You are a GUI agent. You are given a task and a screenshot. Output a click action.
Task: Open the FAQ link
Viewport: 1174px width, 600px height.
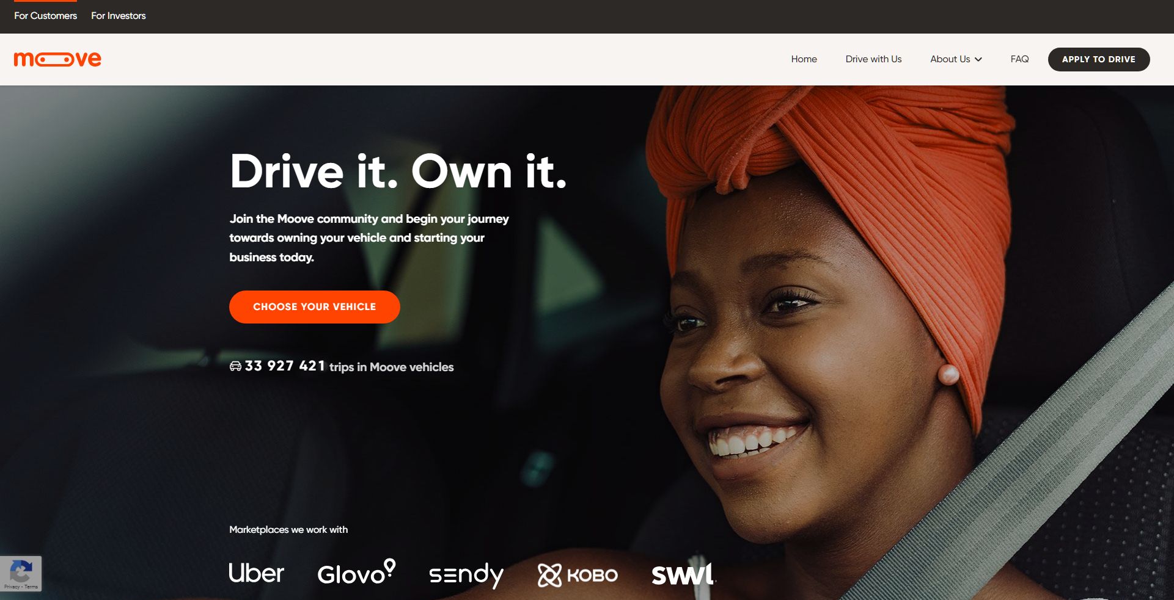click(x=1019, y=59)
